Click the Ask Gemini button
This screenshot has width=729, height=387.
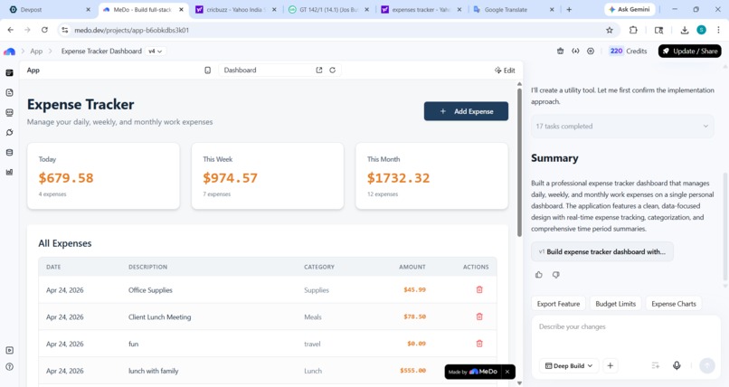click(630, 9)
